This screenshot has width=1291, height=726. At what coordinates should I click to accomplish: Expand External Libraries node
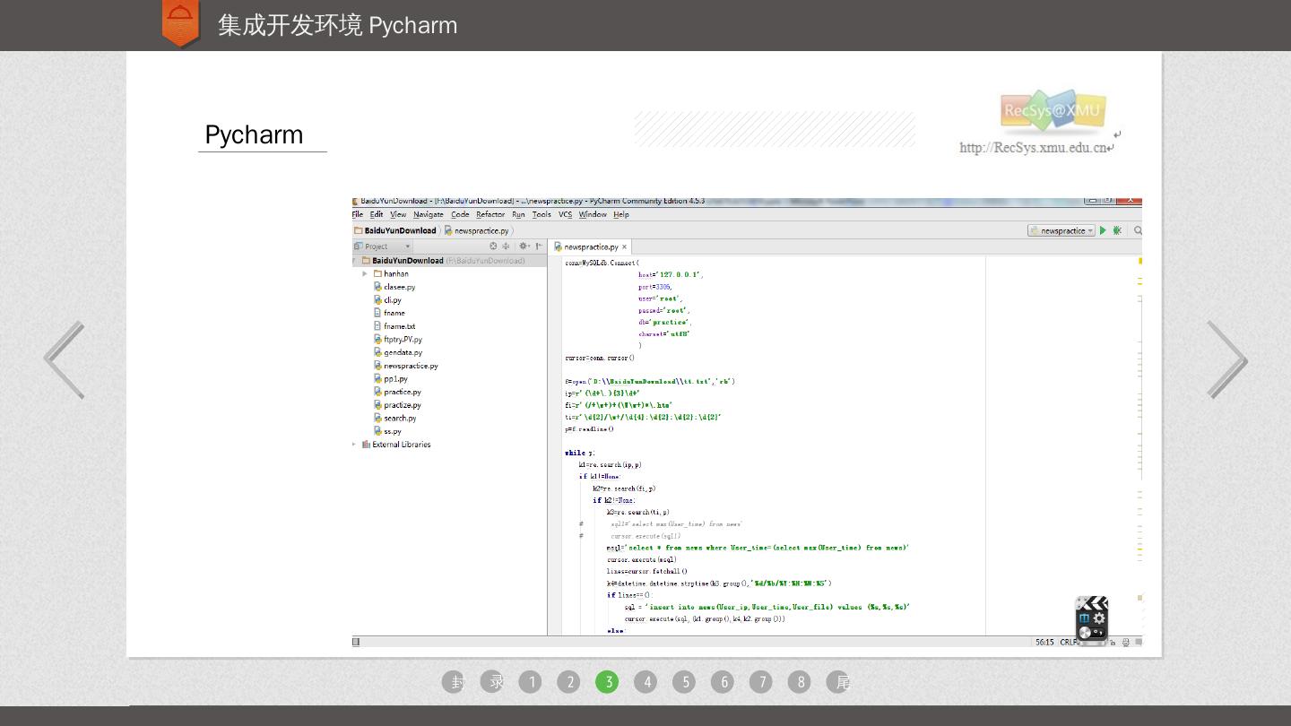click(354, 445)
